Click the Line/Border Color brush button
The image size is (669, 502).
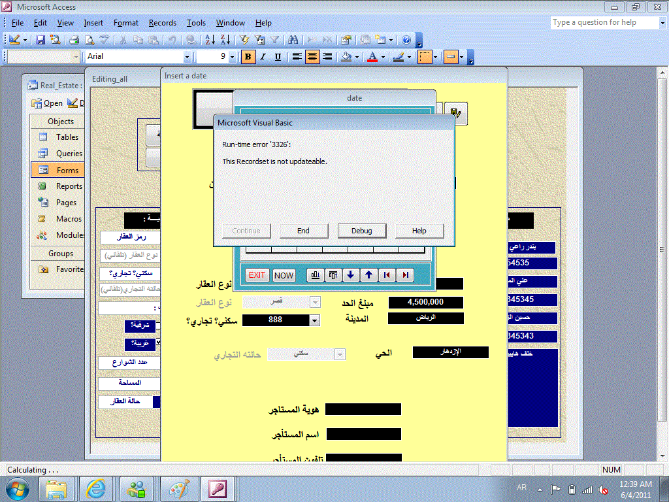[399, 56]
